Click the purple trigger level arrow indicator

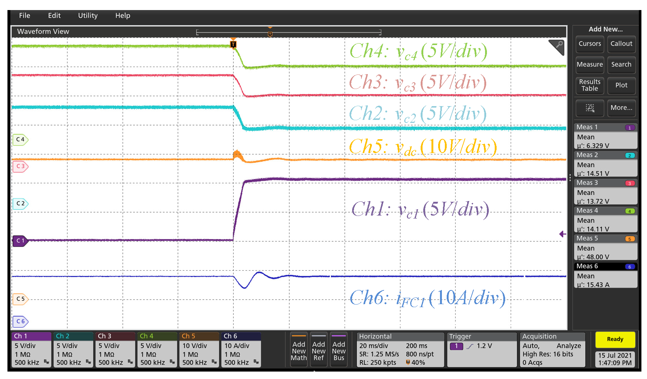point(562,234)
